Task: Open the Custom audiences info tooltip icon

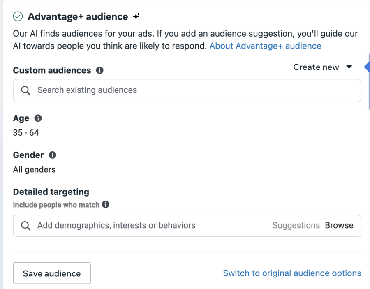Action: [99, 70]
